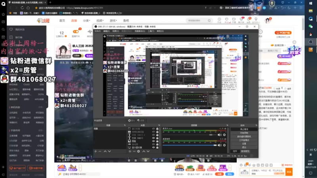Viewport: 317px width, 178px height.
Task: Click browser home icon
Action: coord(28,8)
